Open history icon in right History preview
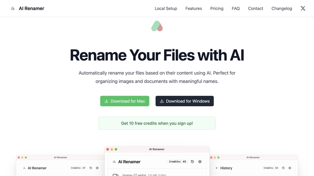The image size is (314, 176). pyautogui.click(x=283, y=168)
